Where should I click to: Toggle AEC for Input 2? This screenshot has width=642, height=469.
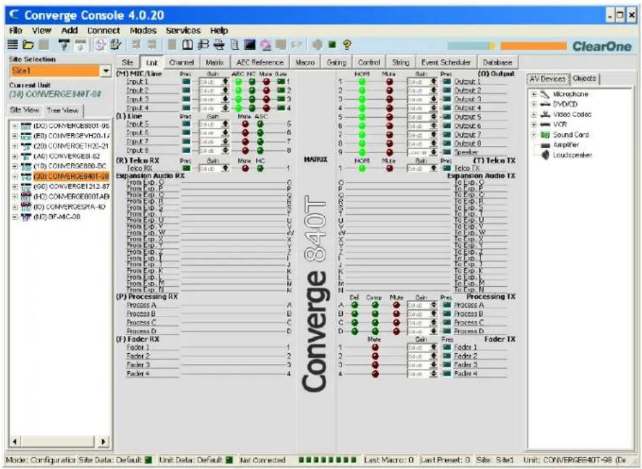(238, 91)
